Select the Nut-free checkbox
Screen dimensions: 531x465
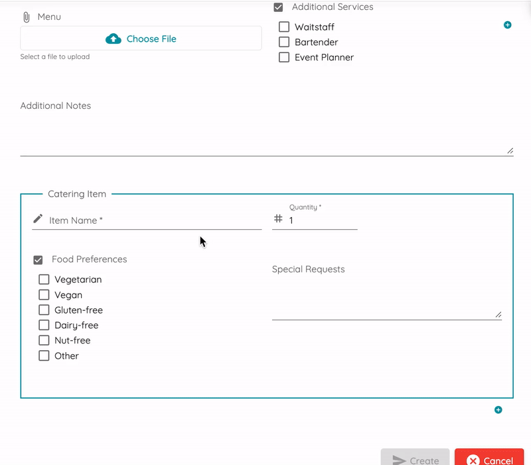(x=44, y=340)
